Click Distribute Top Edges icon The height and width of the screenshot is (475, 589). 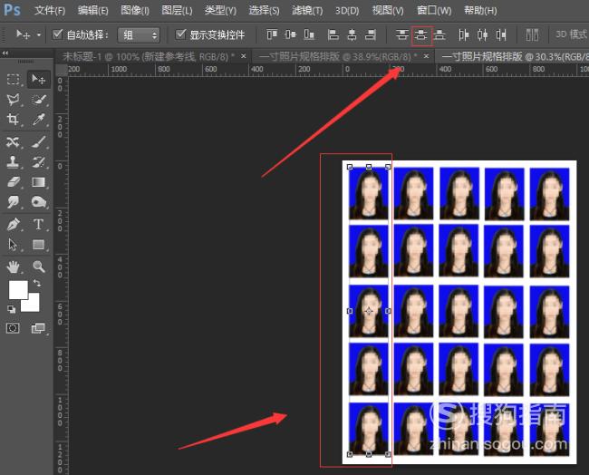[402, 35]
